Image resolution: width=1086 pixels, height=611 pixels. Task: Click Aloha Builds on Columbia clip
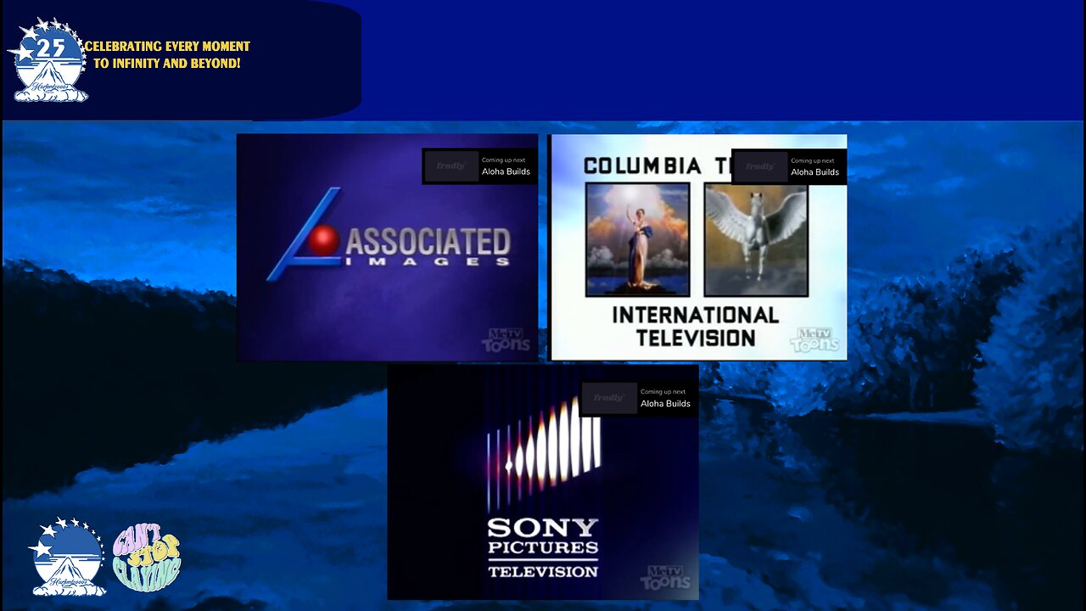pyautogui.click(x=814, y=172)
